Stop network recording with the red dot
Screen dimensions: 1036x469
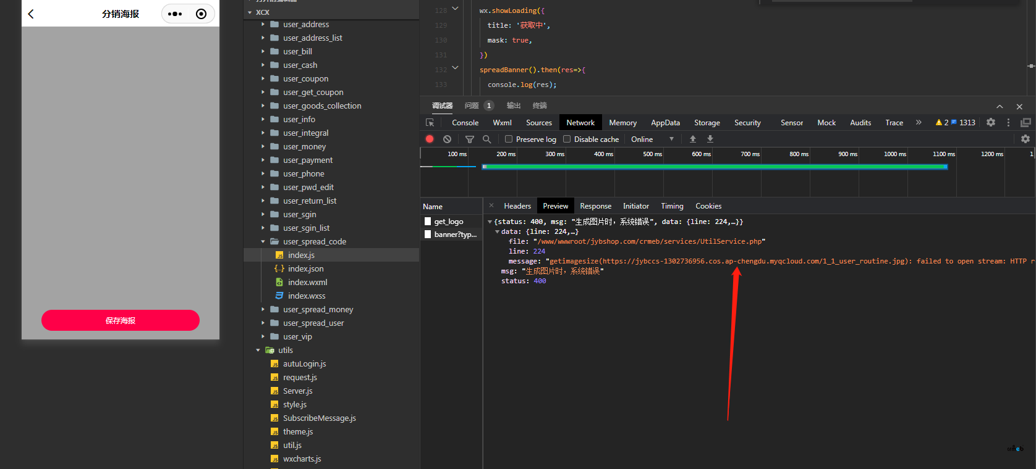click(430, 139)
